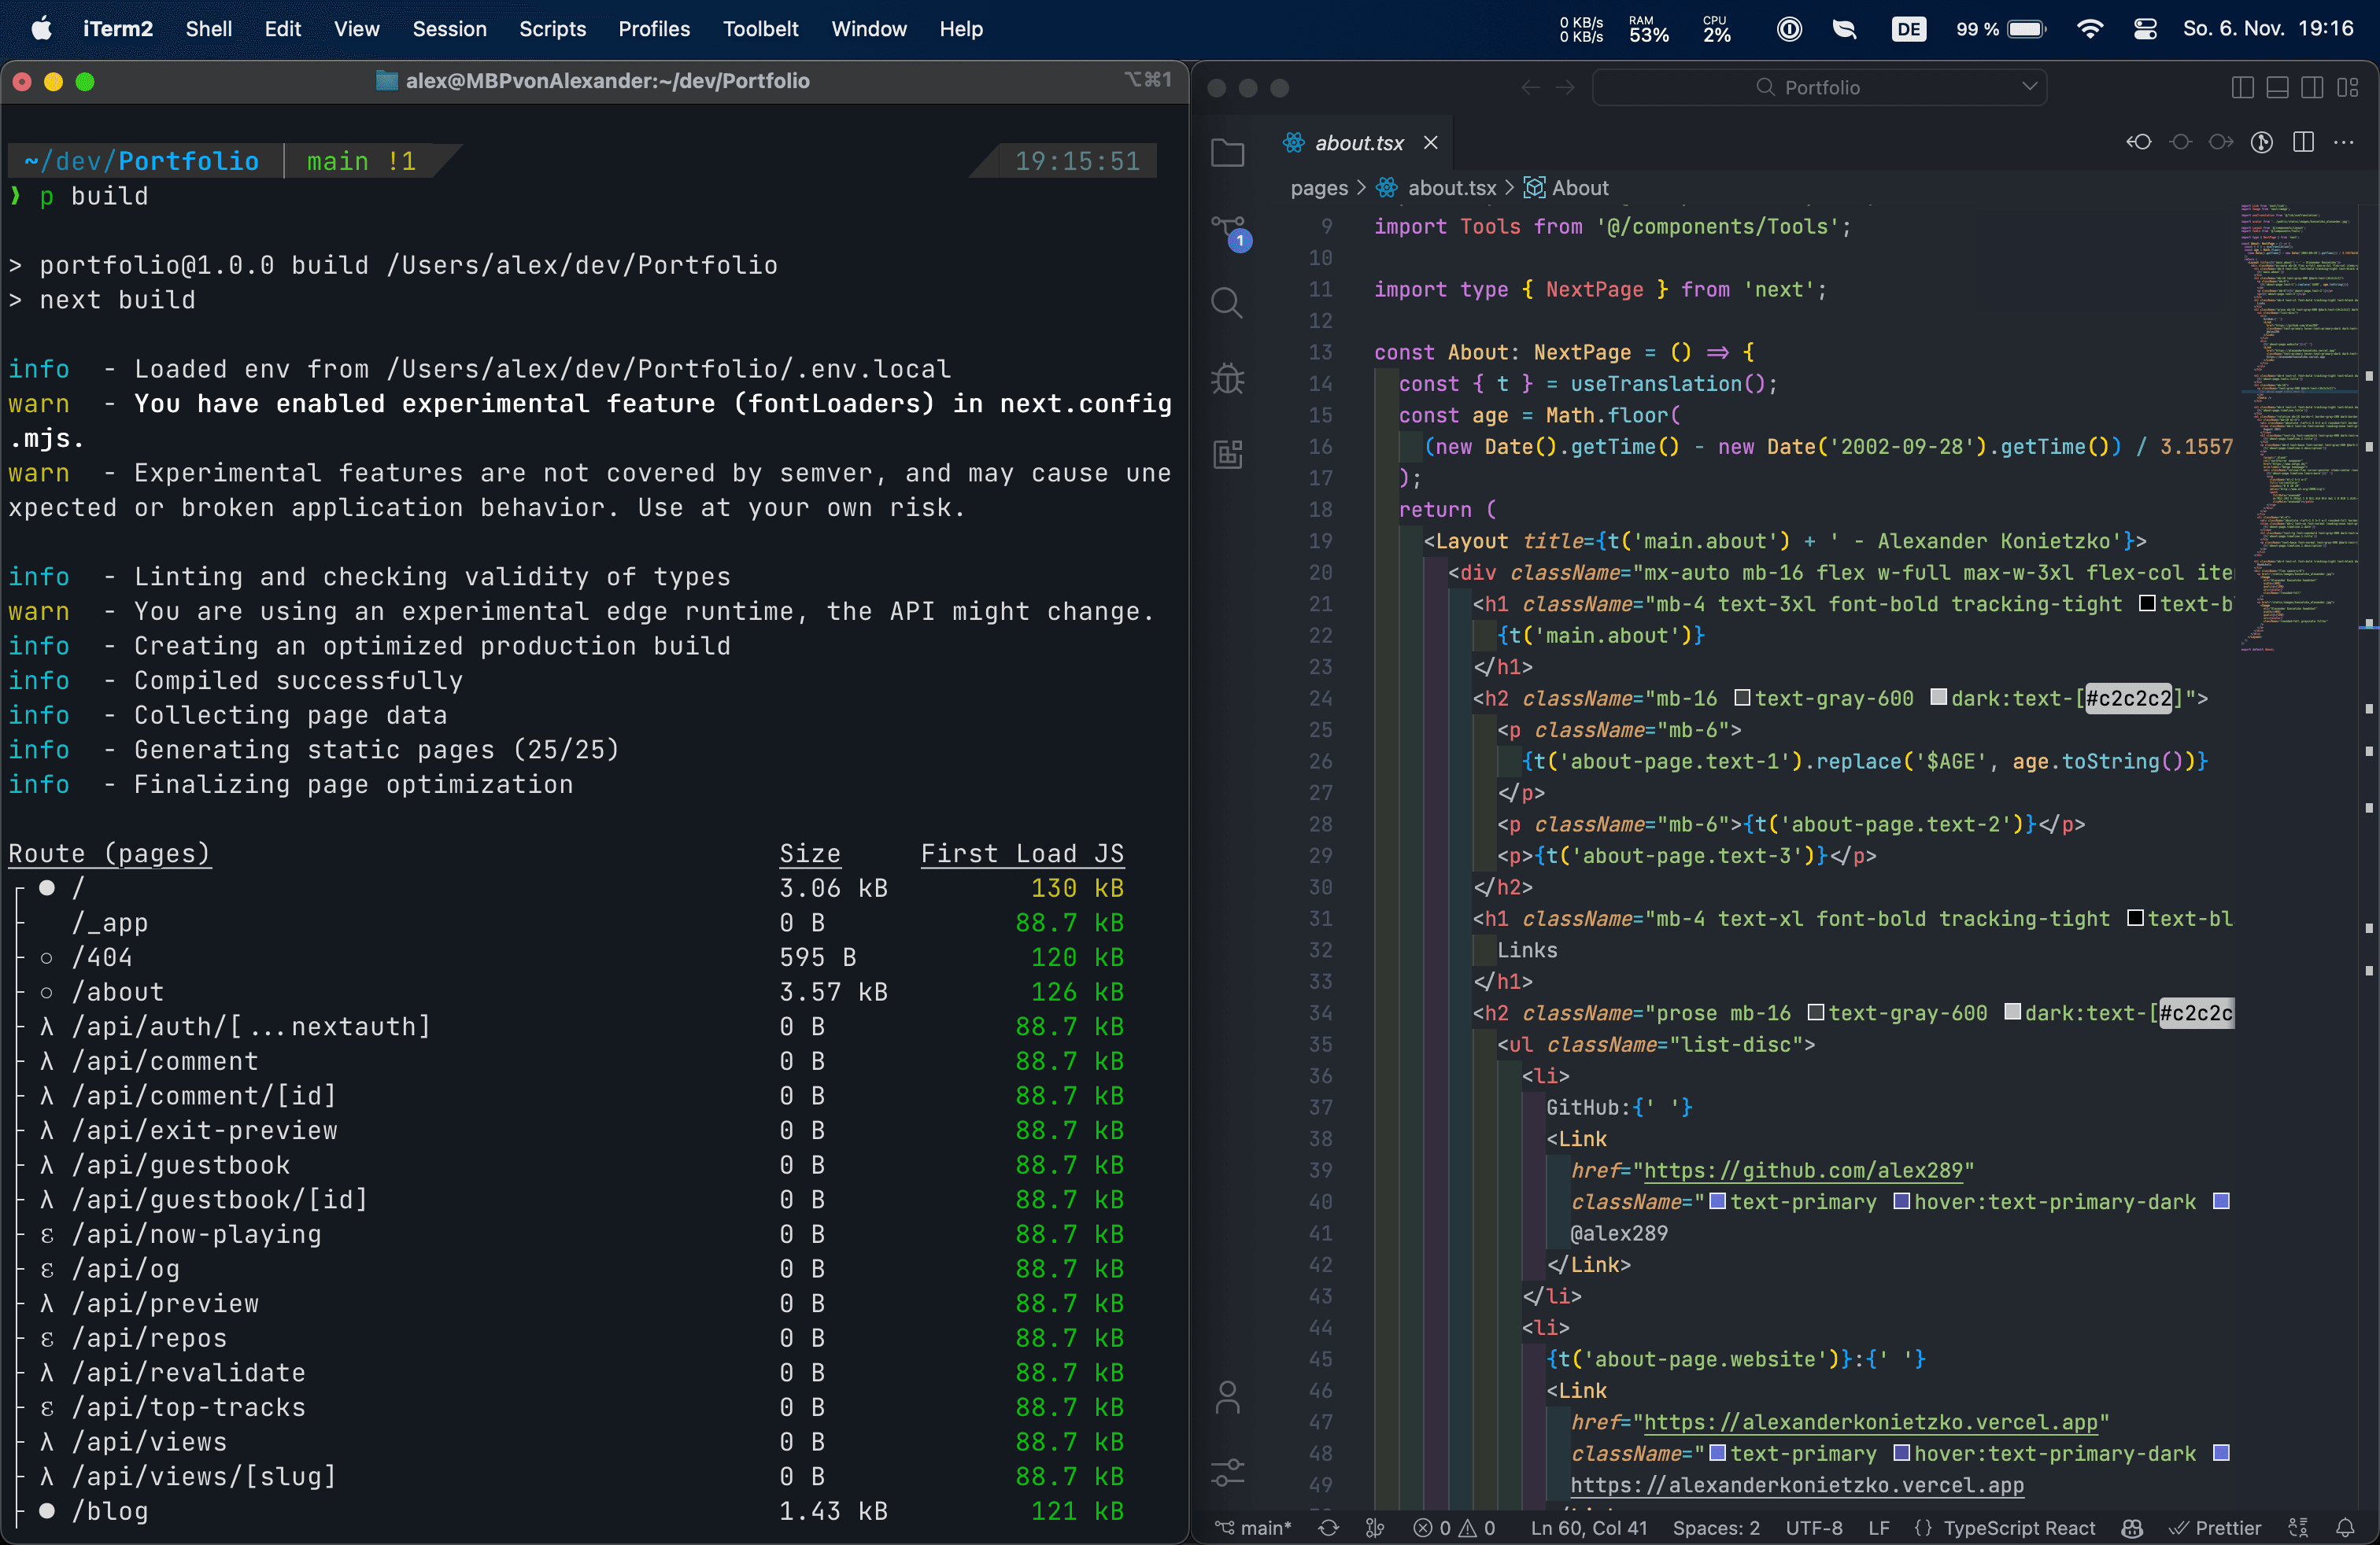Click the Accounts person icon

[1227, 1396]
